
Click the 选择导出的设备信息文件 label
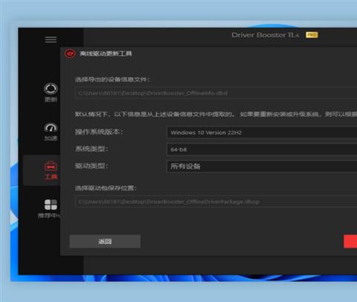click(x=112, y=80)
